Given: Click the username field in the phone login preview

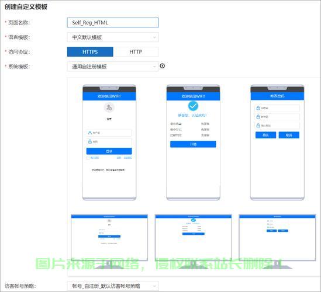Looking at the screenshot, I should [x=109, y=133].
